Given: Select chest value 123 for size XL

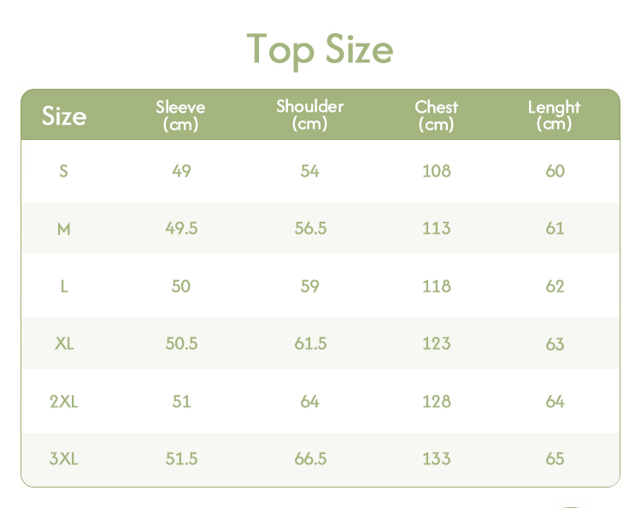Looking at the screenshot, I should coord(436,343).
